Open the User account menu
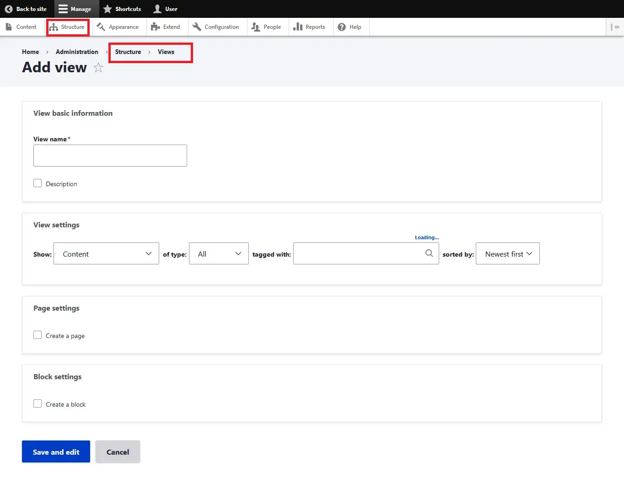 (165, 9)
